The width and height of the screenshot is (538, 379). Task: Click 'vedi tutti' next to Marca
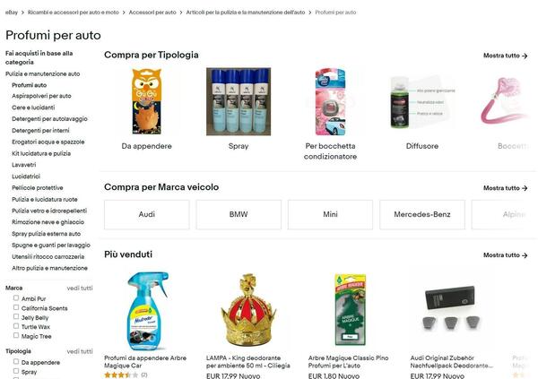tap(80, 289)
